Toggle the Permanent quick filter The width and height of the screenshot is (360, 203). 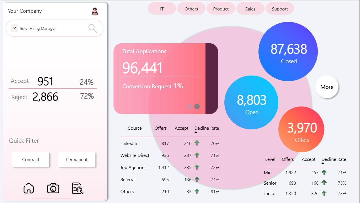pyautogui.click(x=77, y=159)
